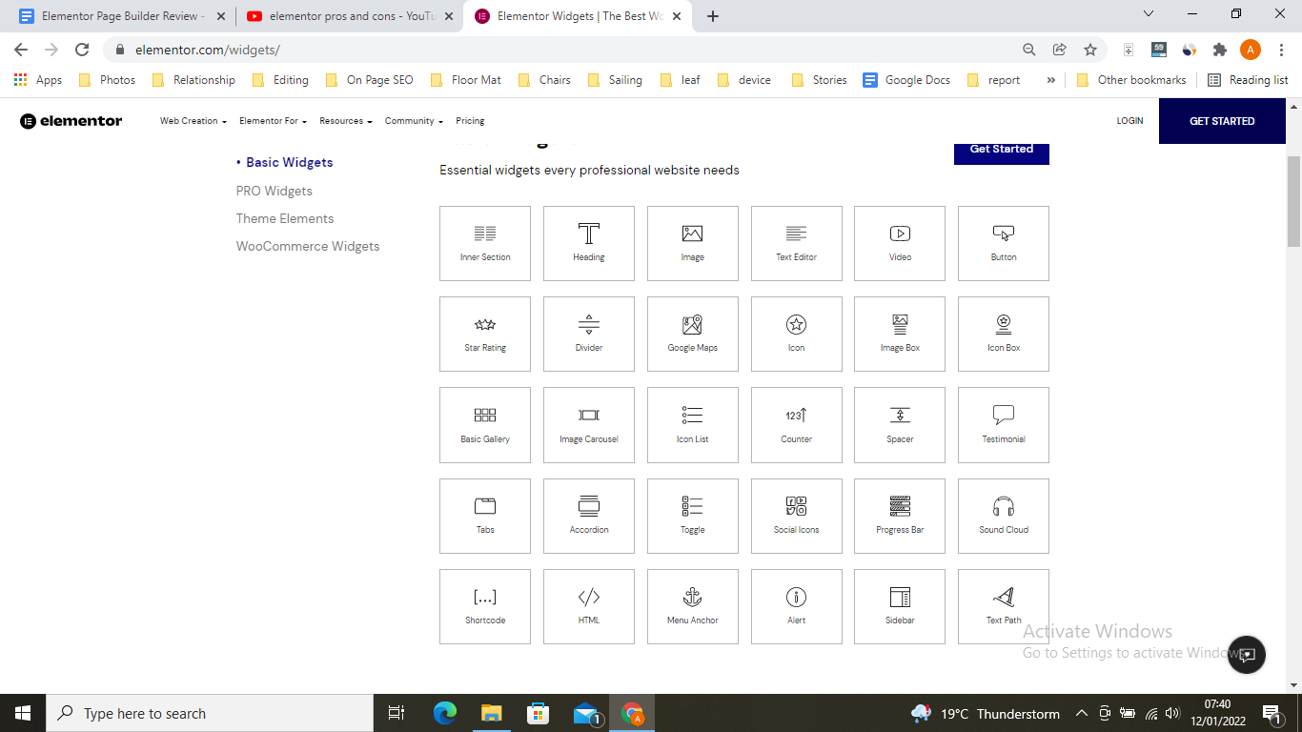Open the Alert widget
Image resolution: width=1302 pixels, height=732 pixels.
(x=797, y=606)
